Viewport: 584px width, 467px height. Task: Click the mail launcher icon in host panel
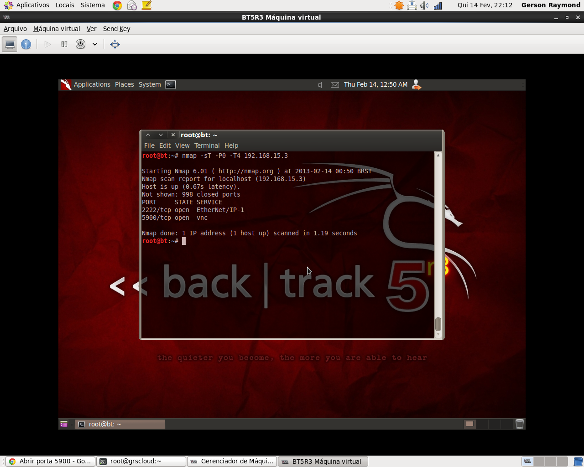coord(132,5)
